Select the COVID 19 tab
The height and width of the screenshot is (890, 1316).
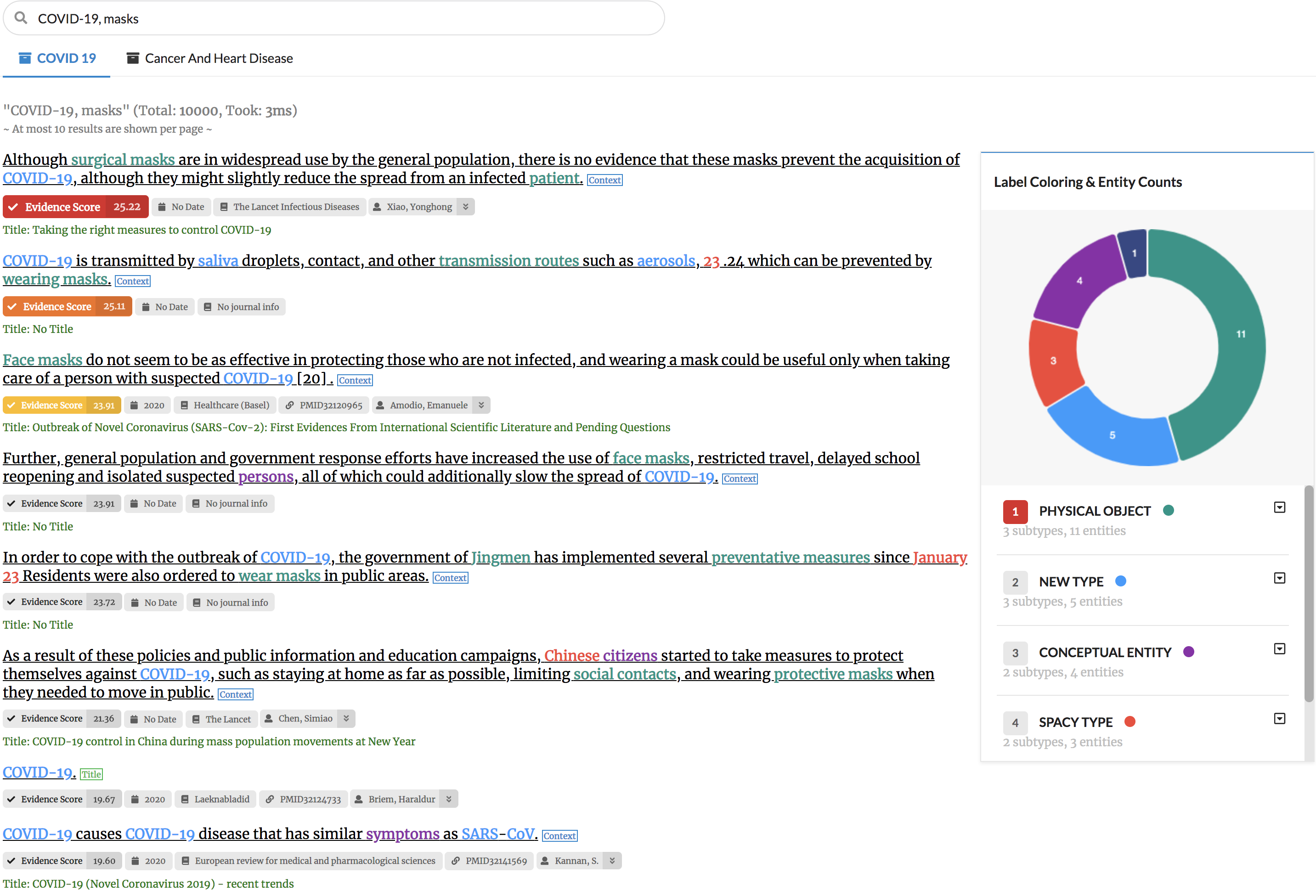66,58
